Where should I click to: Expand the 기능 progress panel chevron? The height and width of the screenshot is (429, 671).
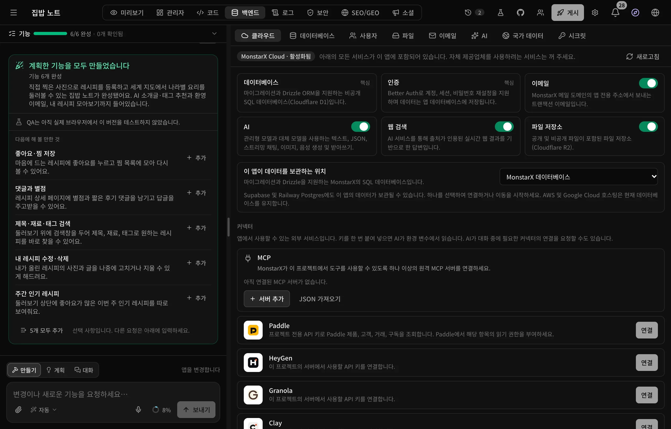pos(214,34)
